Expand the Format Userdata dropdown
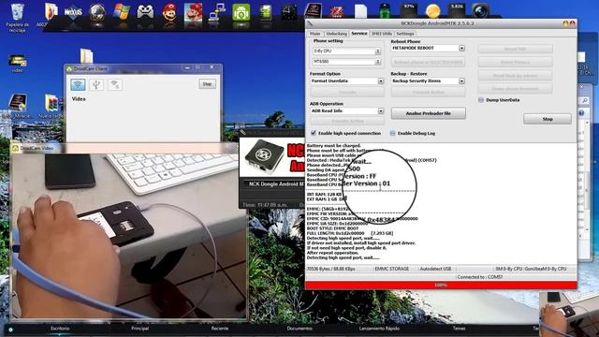Viewport: 599px width, 337px height. (x=381, y=81)
